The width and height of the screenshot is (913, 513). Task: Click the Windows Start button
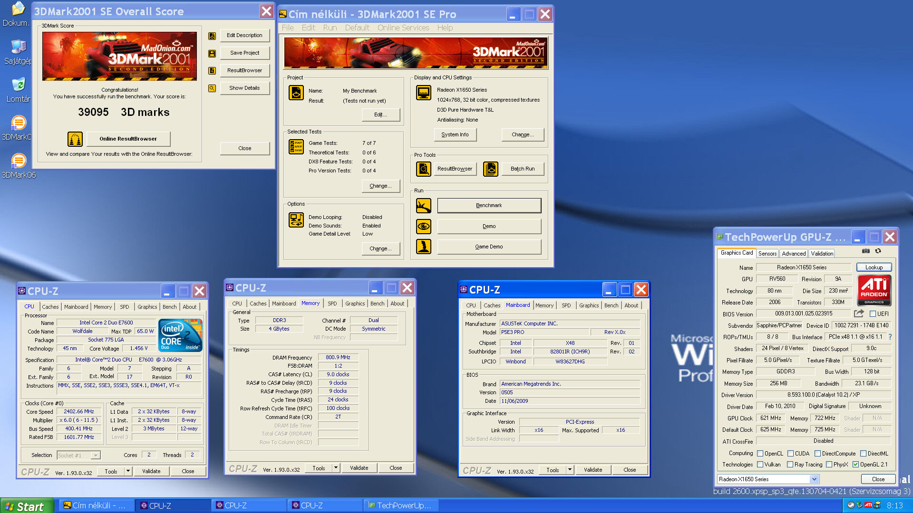pyautogui.click(x=27, y=506)
